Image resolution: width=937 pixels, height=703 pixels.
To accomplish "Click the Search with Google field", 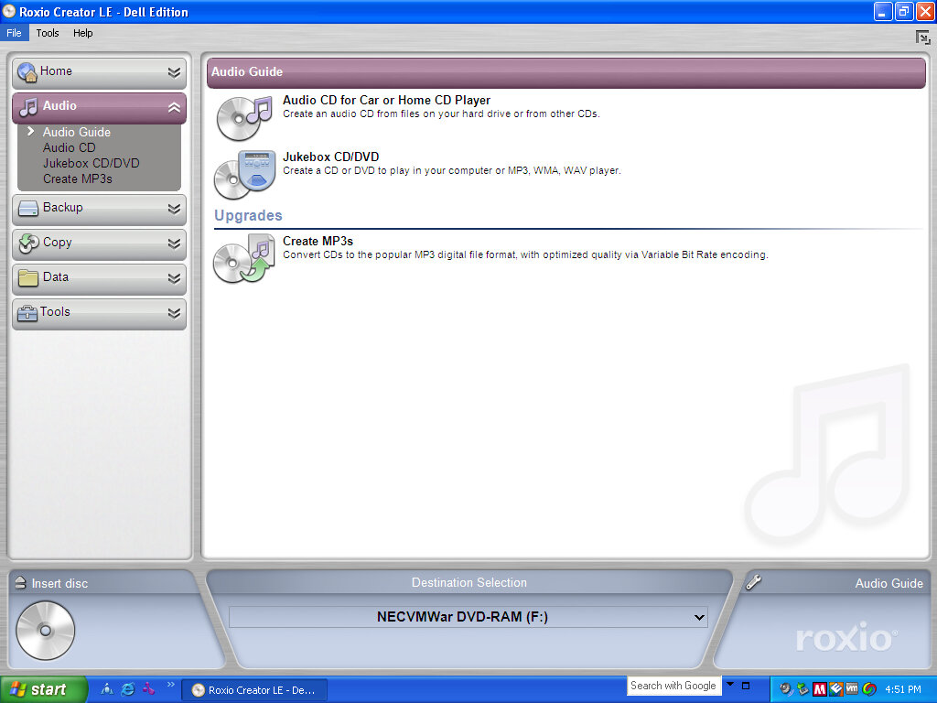I will coord(673,686).
